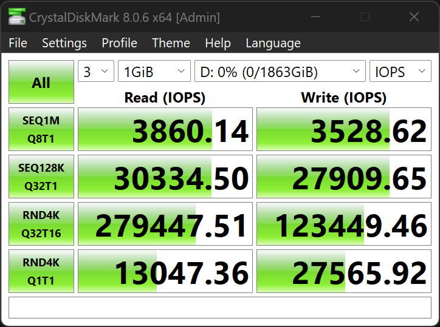Click the Write (IOPS) column header

coord(344,98)
